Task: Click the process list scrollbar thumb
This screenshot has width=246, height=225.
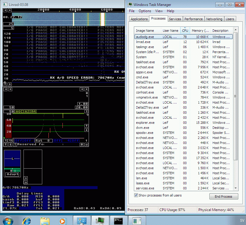Action: coord(235,96)
